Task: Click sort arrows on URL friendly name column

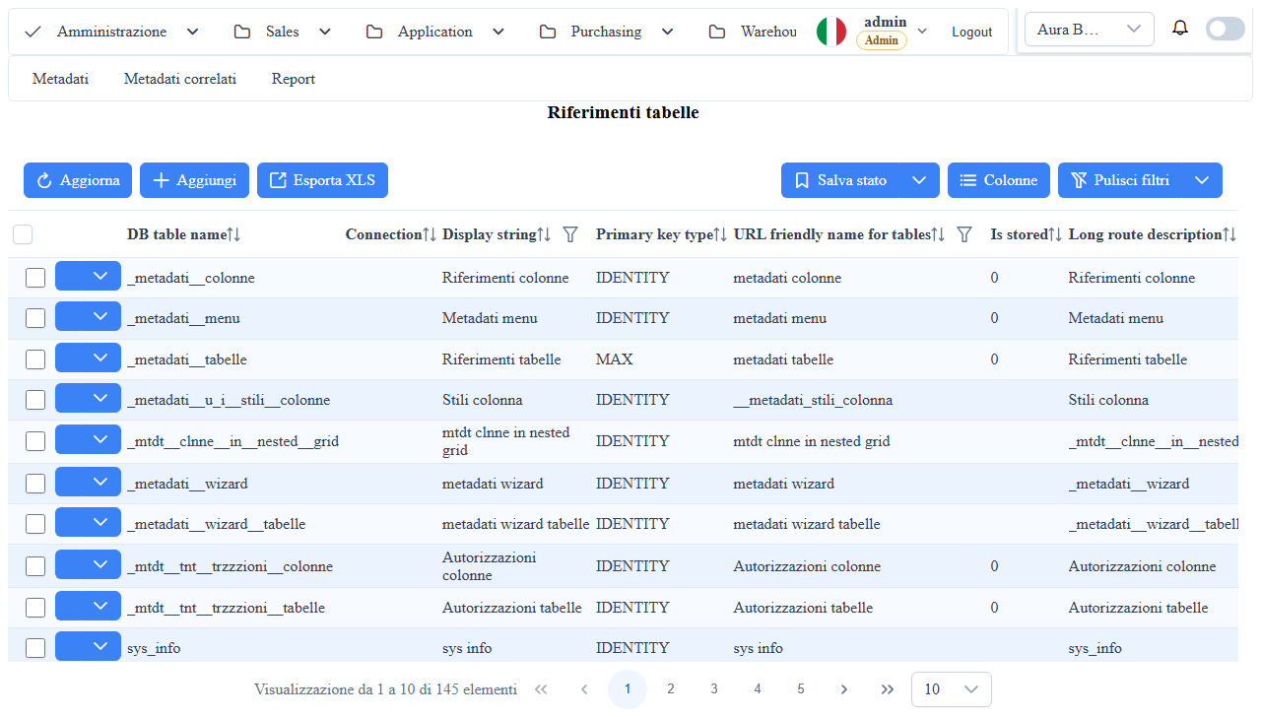Action: [938, 234]
